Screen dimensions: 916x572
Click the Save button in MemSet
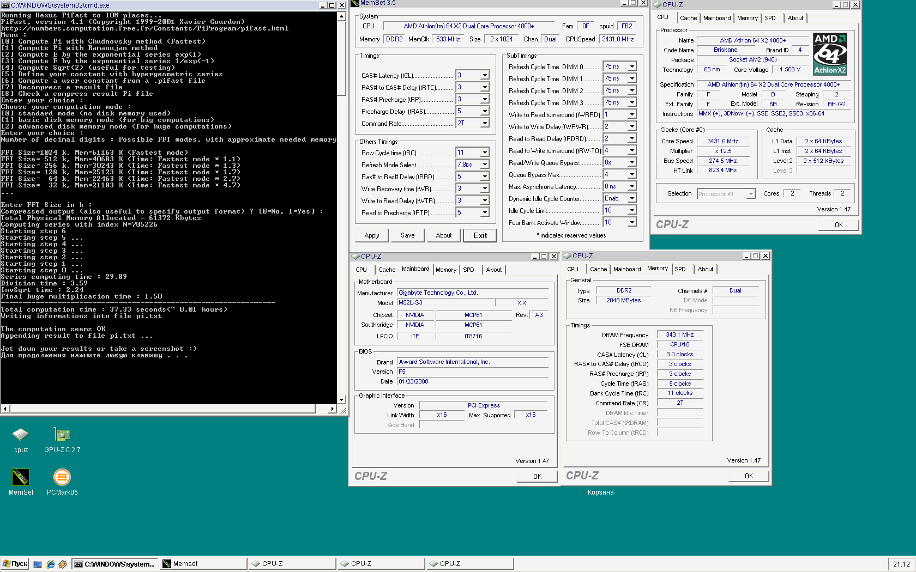(408, 235)
